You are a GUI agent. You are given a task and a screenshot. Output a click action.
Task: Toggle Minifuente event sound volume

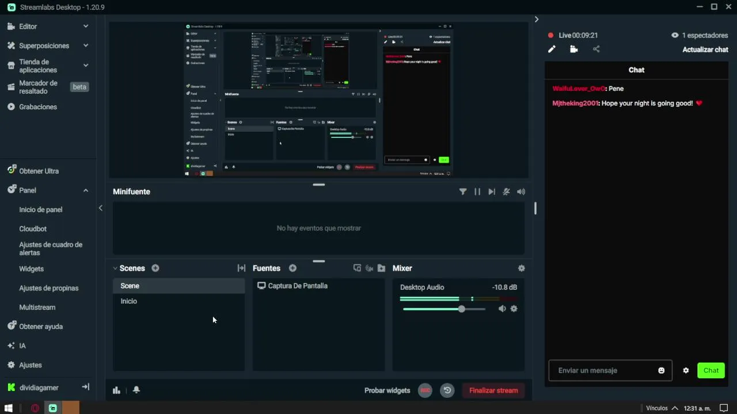(x=521, y=191)
